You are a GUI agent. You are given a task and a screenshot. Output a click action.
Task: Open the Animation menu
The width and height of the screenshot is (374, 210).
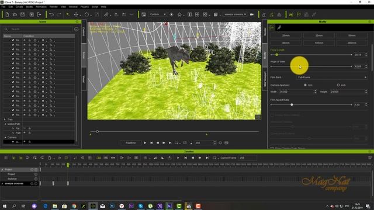(41, 7)
